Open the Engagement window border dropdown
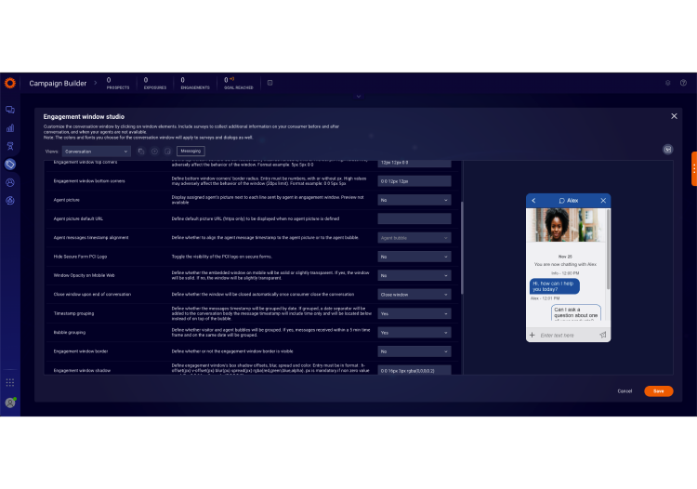Viewport: 697px width, 489px height. coord(414,351)
